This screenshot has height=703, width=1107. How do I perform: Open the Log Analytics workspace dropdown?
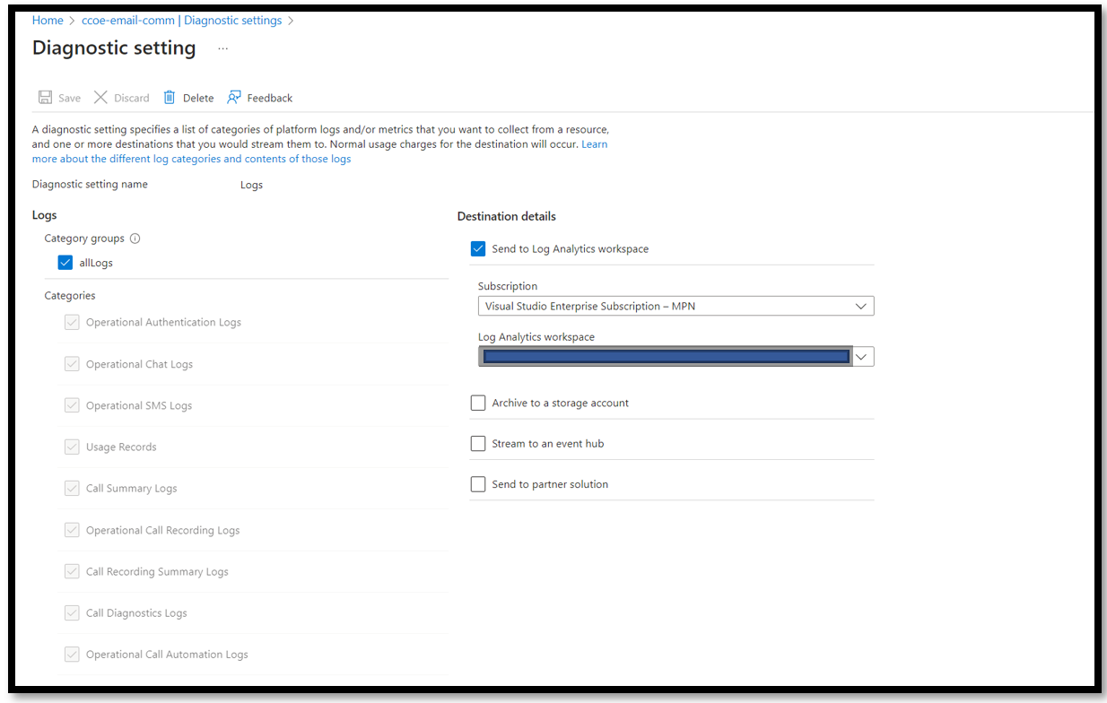click(x=664, y=356)
